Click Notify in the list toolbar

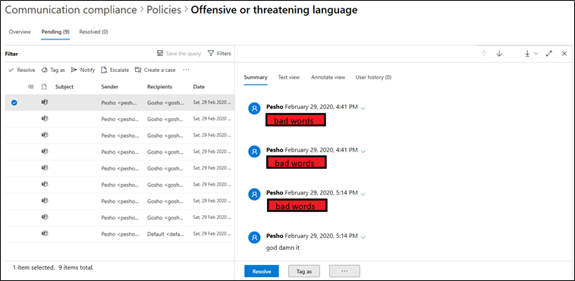(83, 70)
